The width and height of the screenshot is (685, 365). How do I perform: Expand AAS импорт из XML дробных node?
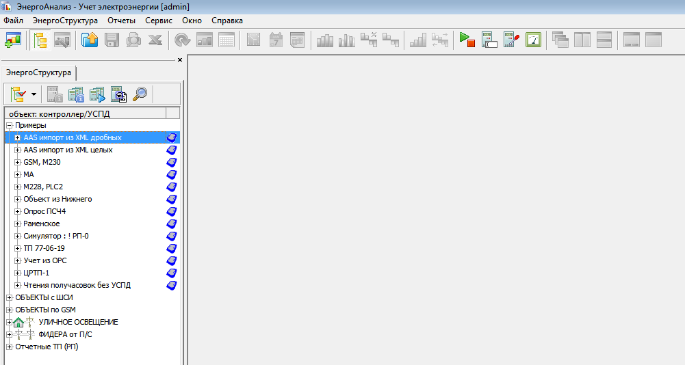18,137
